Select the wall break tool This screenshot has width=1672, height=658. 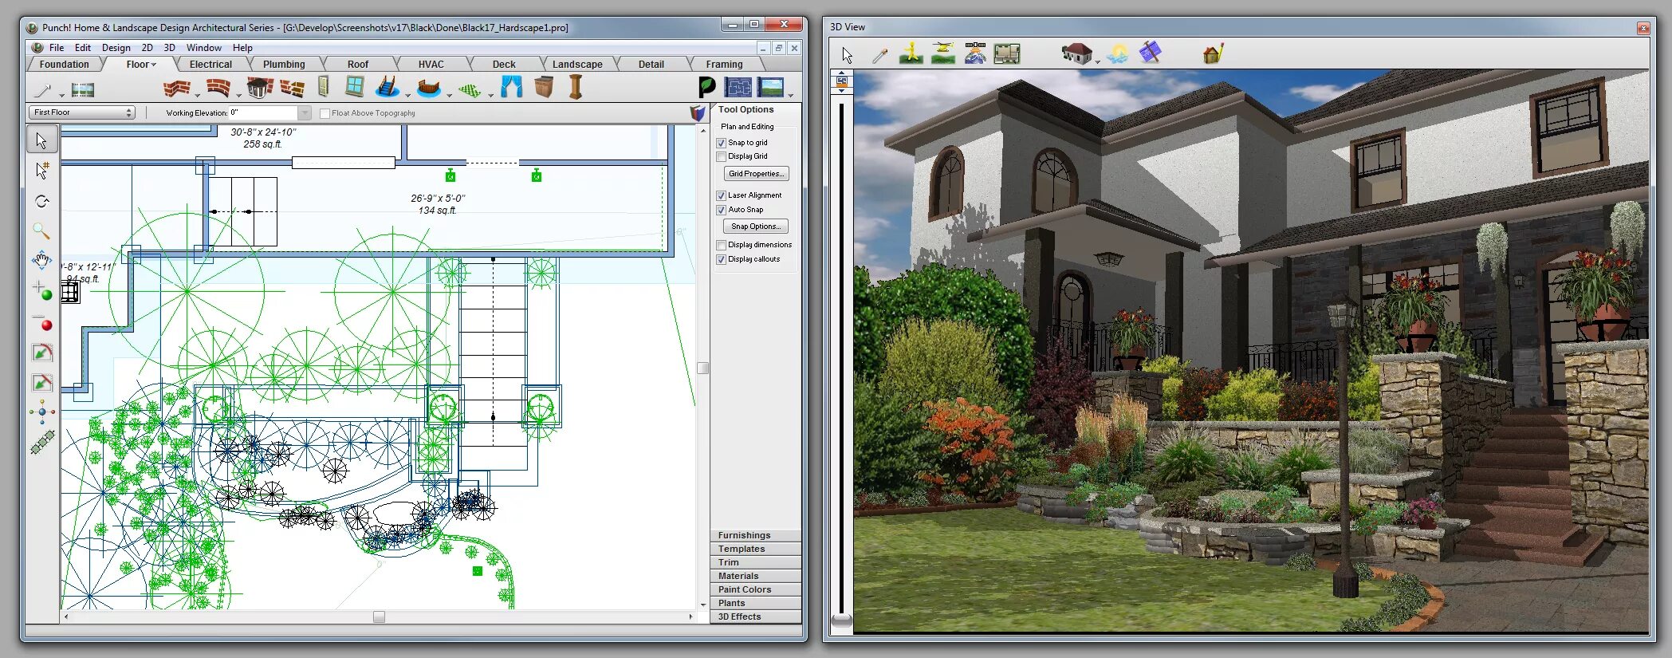(x=293, y=87)
